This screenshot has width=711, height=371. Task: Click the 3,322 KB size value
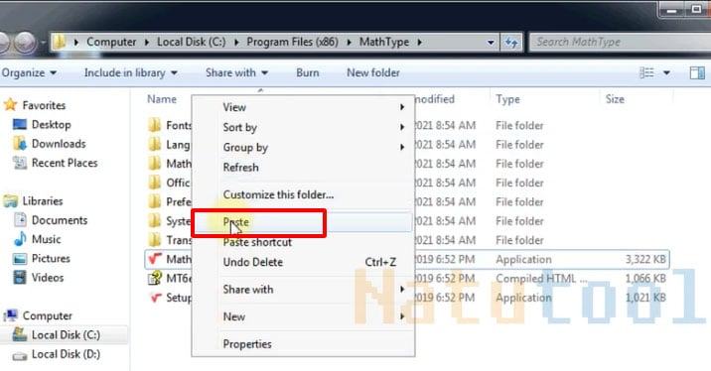point(645,259)
